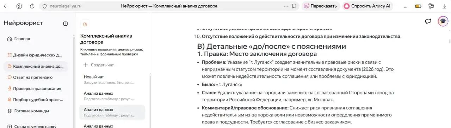Click the battery saver icon
This screenshot has width=451, height=128.
tap(418, 6)
